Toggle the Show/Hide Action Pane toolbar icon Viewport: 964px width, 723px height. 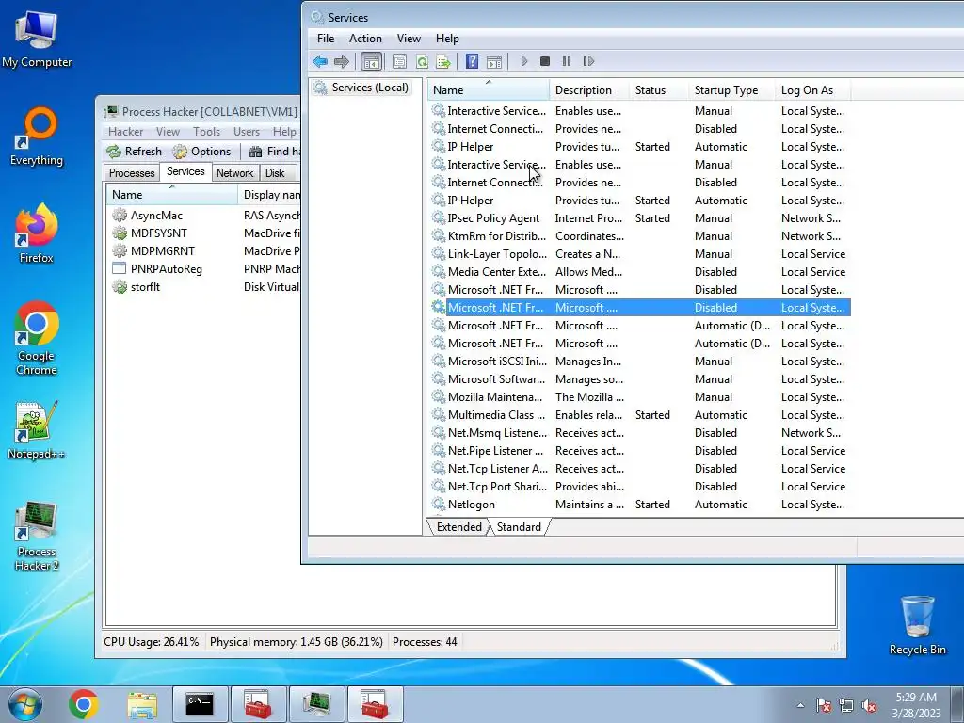point(494,61)
